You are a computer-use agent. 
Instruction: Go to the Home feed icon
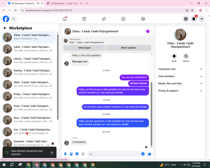(x=65, y=19)
